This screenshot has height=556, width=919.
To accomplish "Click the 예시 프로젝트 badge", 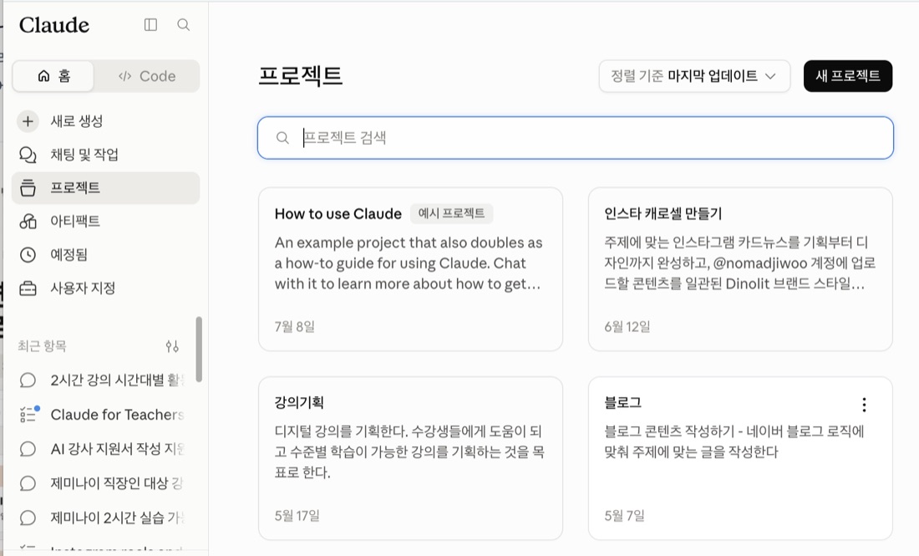I will [451, 213].
